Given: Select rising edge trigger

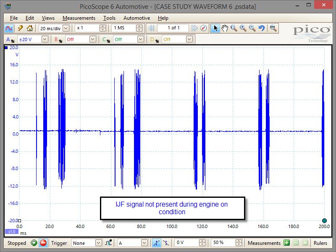Looking at the screenshot, I should click(156, 243).
